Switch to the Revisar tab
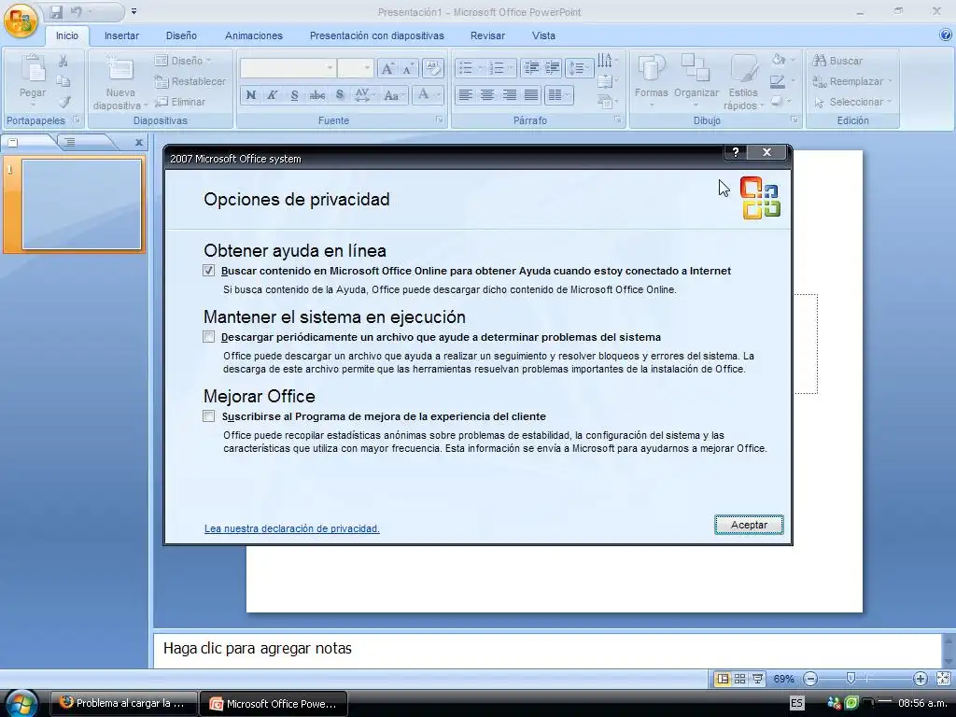 pos(487,35)
